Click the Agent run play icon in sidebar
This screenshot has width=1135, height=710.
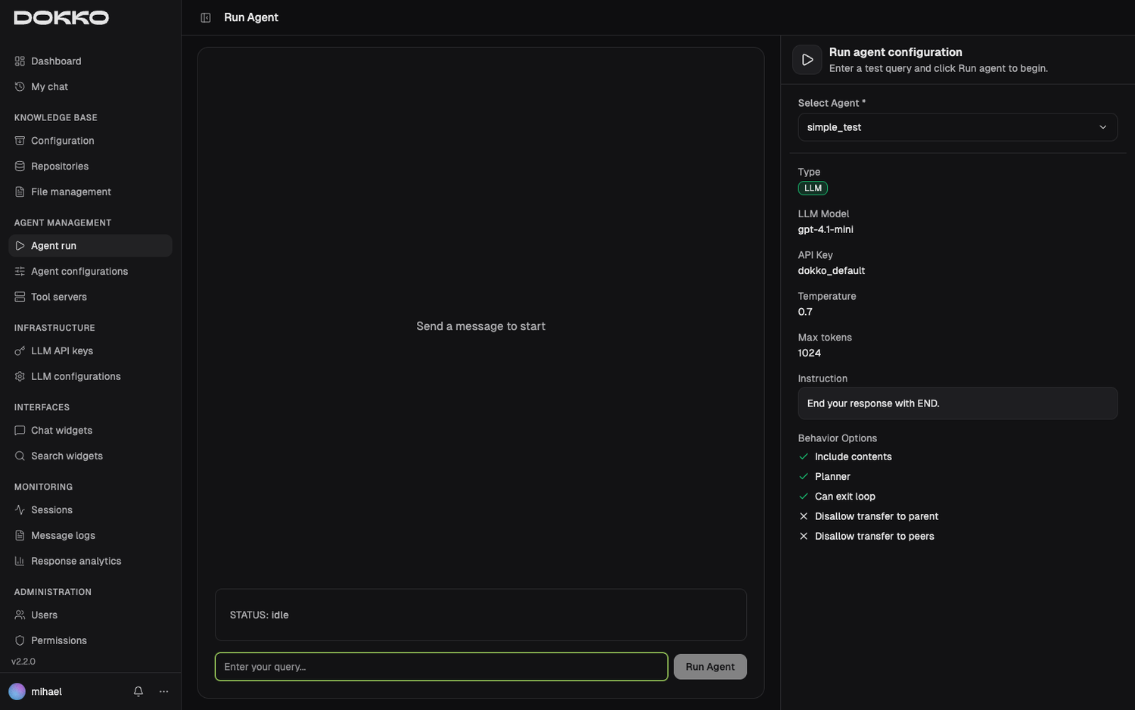point(20,246)
